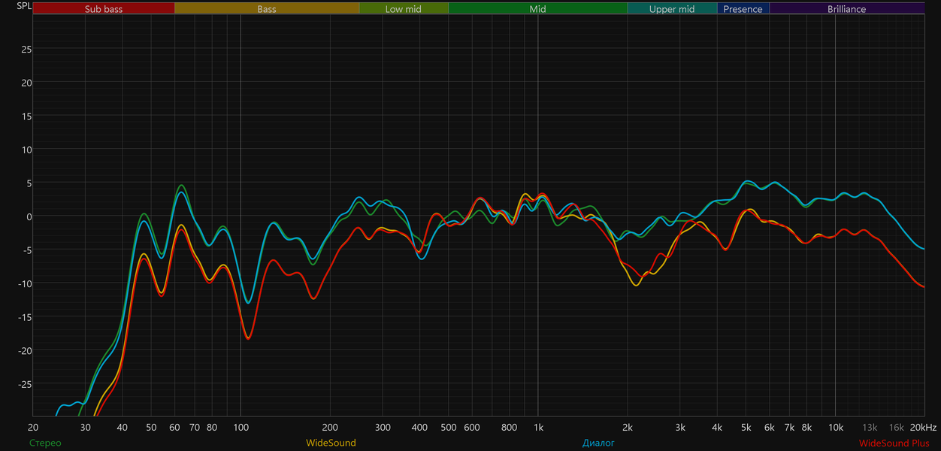The width and height of the screenshot is (941, 451).
Task: Select the Presence band header
Action: (743, 9)
